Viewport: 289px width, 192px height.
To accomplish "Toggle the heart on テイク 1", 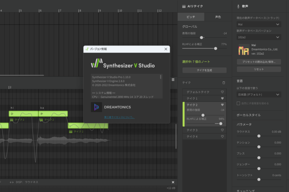I will pos(222,98).
